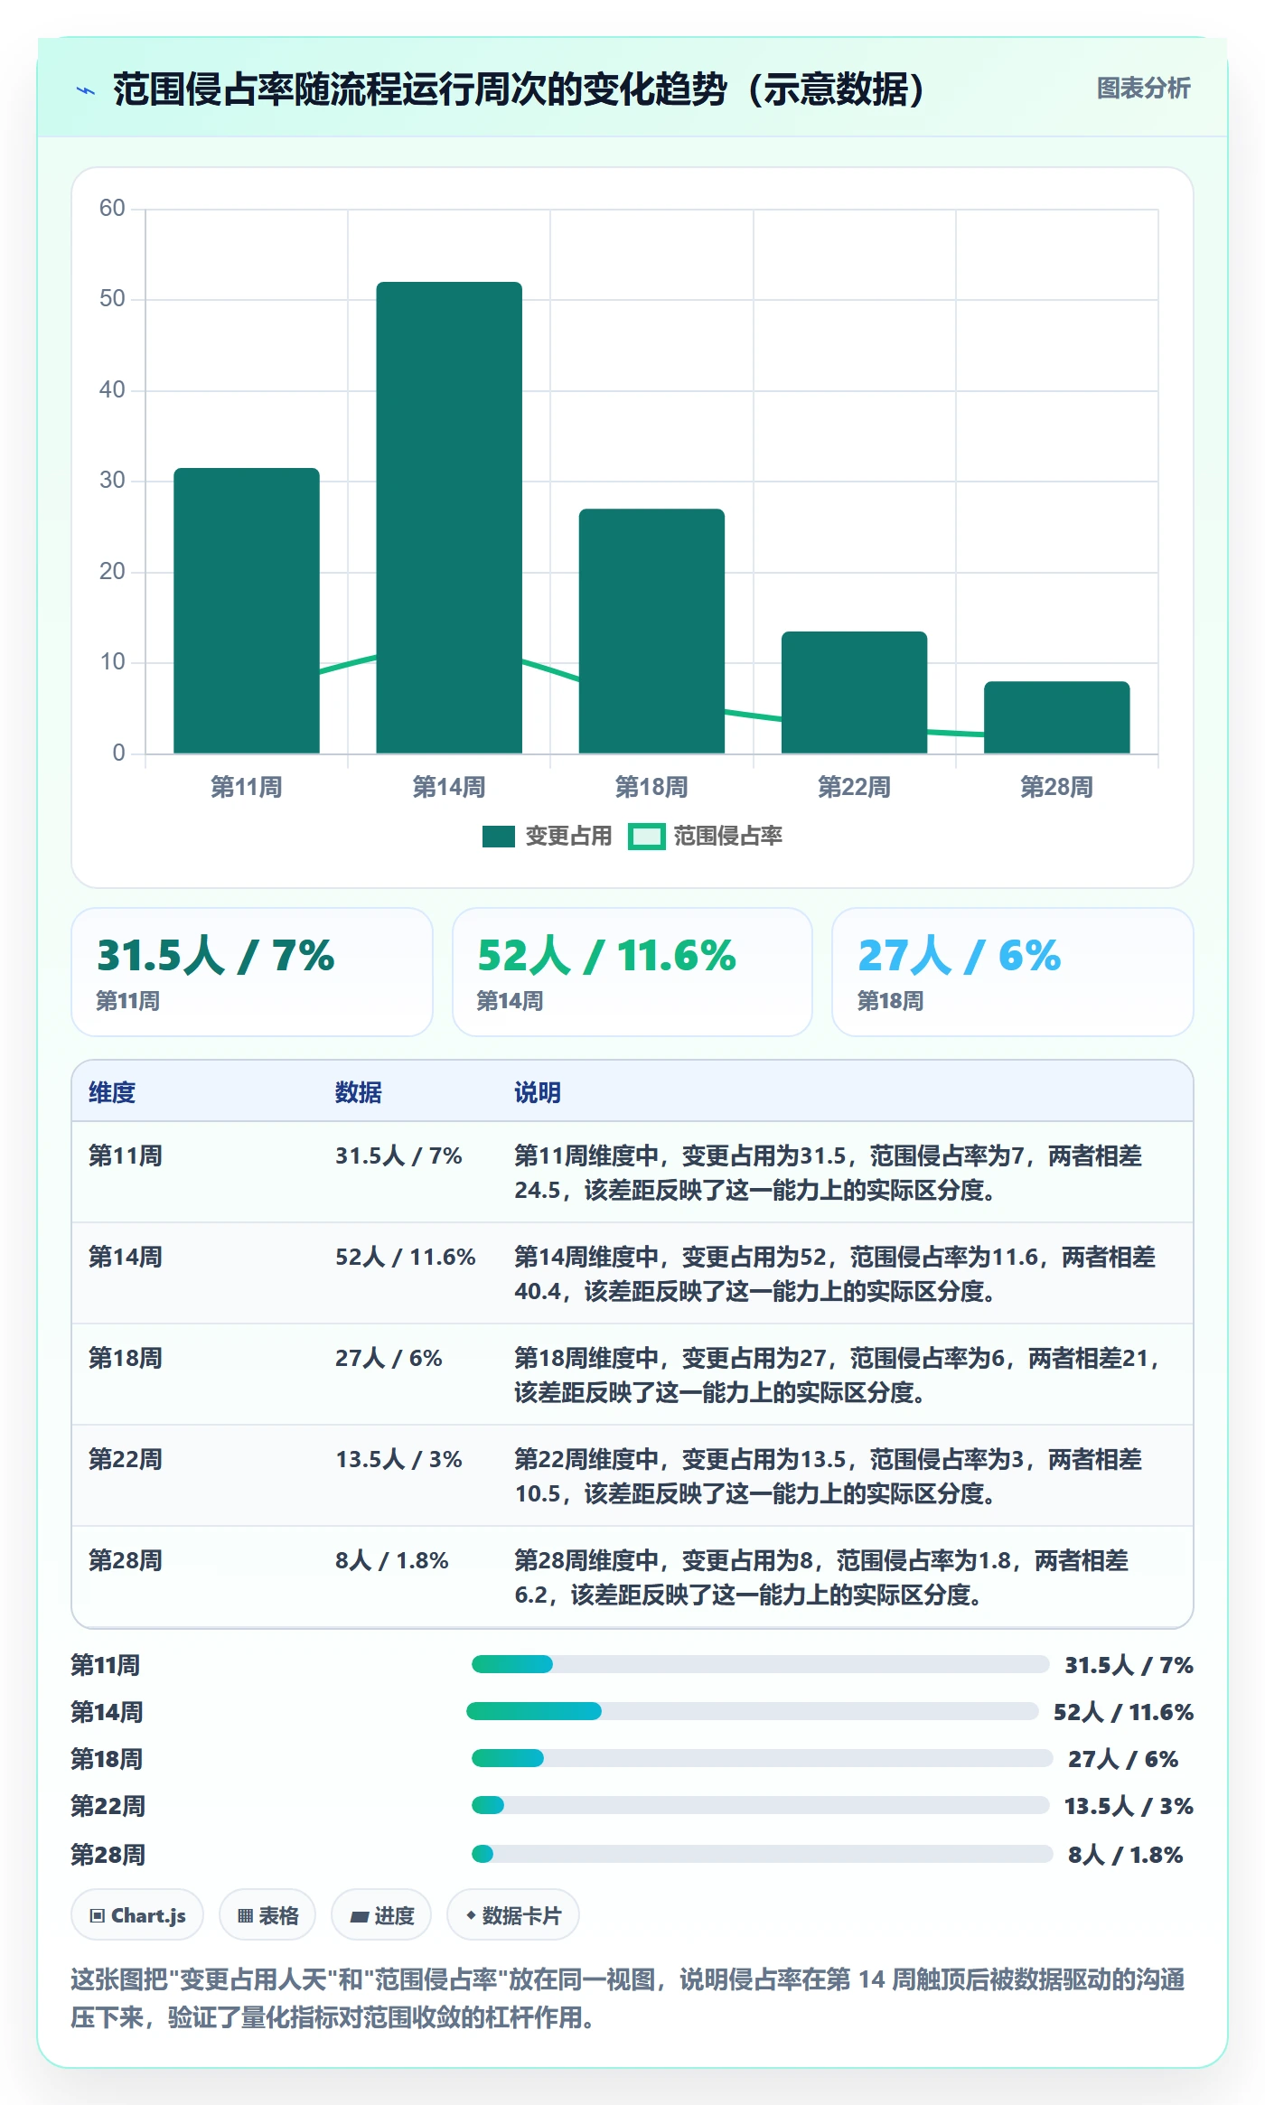Click the 第18周 bar in the chart
The width and height of the screenshot is (1265, 2105).
651,631
